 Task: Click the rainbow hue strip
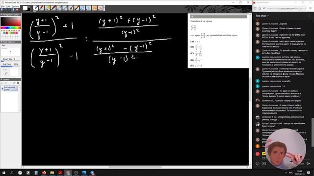click(x=11, y=27)
